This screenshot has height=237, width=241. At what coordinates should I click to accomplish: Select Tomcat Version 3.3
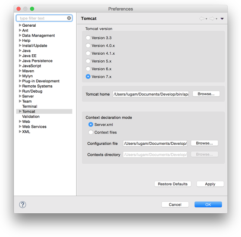click(88, 38)
